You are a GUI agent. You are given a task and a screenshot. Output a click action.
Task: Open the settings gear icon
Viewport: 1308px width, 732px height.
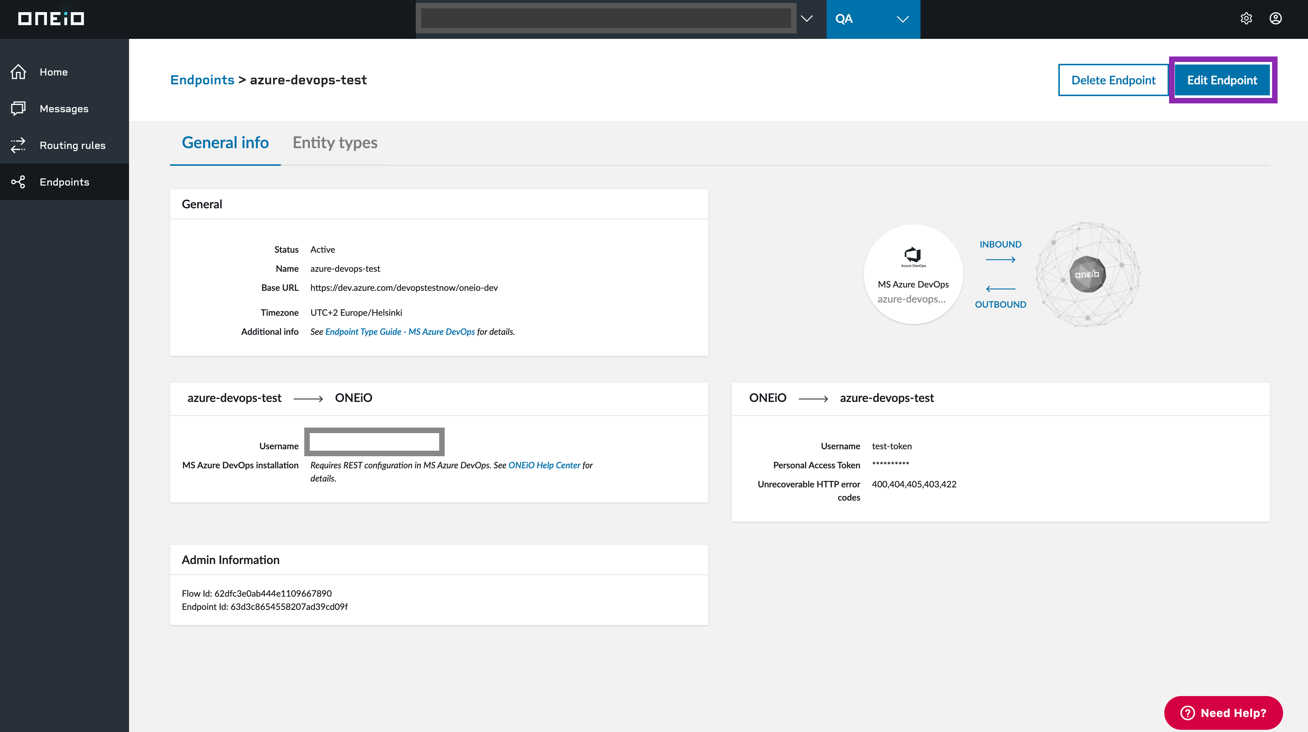click(x=1246, y=19)
